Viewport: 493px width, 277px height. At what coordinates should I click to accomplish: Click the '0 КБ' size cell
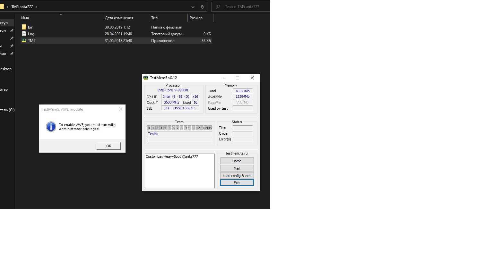click(207, 34)
